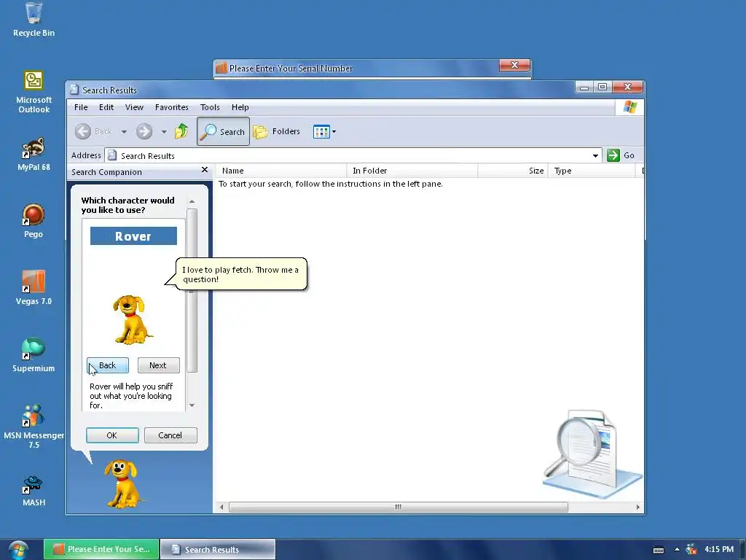Viewport: 746px width, 560px height.
Task: Click the Back button in character chooser
Action: 108,365
